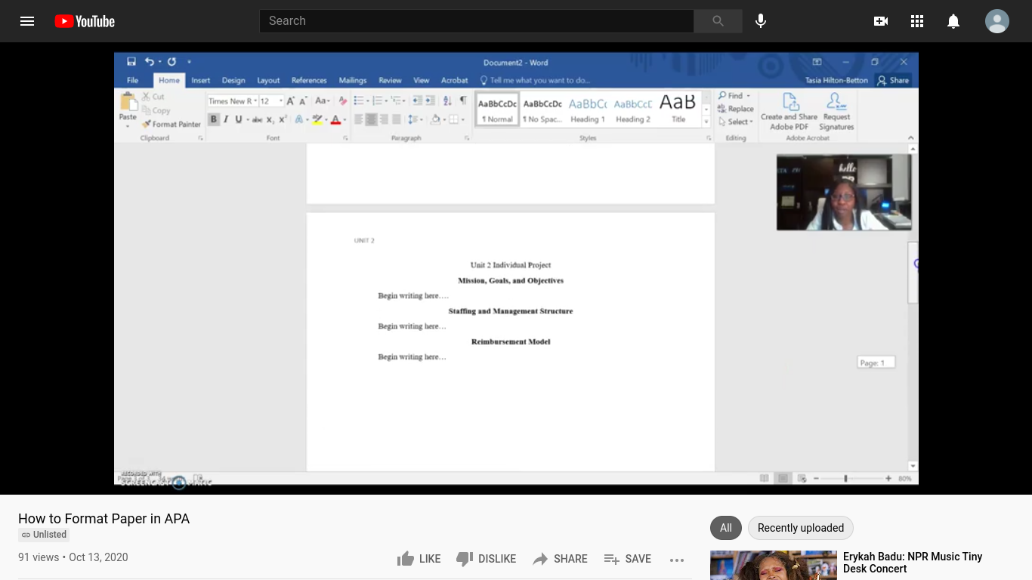
Task: Click the Erykah Badu video thumbnail
Action: (x=773, y=566)
